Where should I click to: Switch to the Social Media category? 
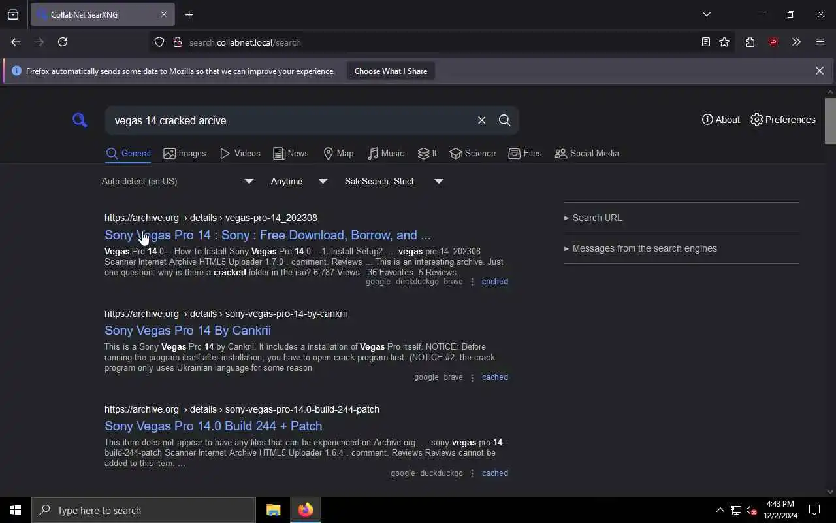587,153
